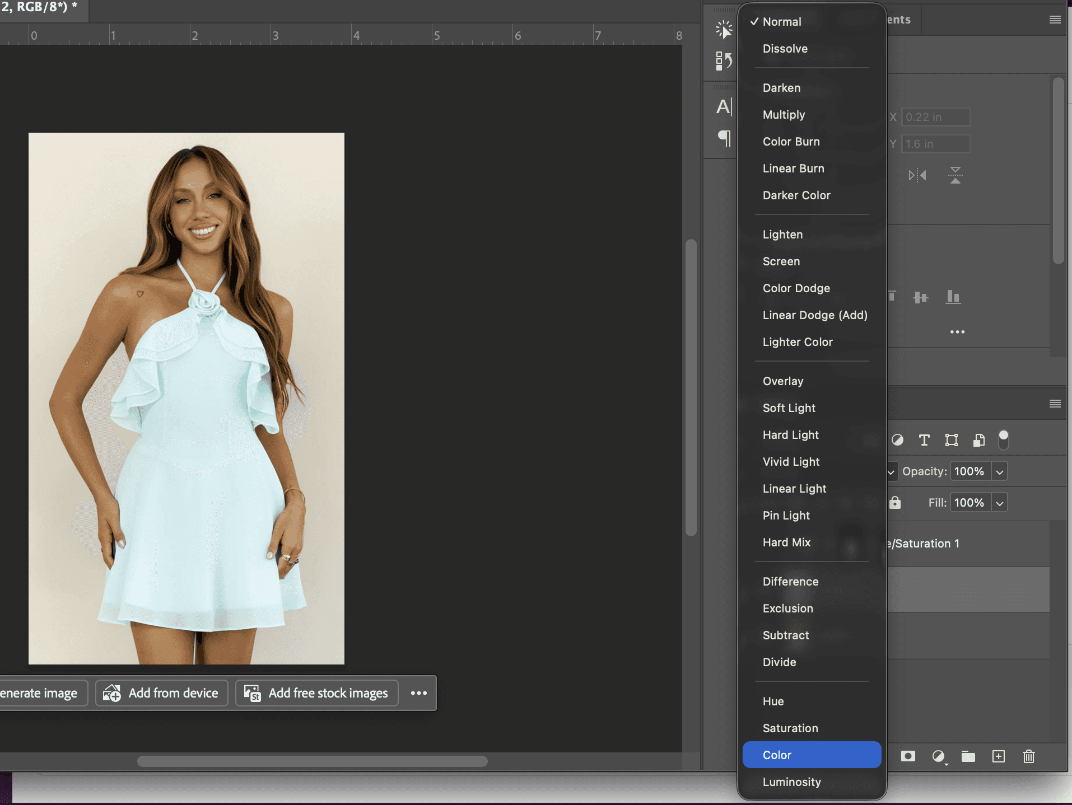Create a new layer group
The width and height of the screenshot is (1072, 805).
point(968,756)
